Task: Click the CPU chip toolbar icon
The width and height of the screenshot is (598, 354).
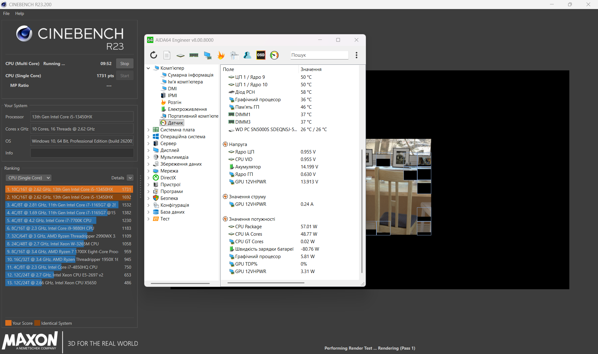Action: pyautogui.click(x=180, y=55)
